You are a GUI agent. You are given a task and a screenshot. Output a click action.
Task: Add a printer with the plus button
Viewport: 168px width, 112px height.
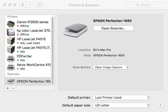click(x=8, y=88)
